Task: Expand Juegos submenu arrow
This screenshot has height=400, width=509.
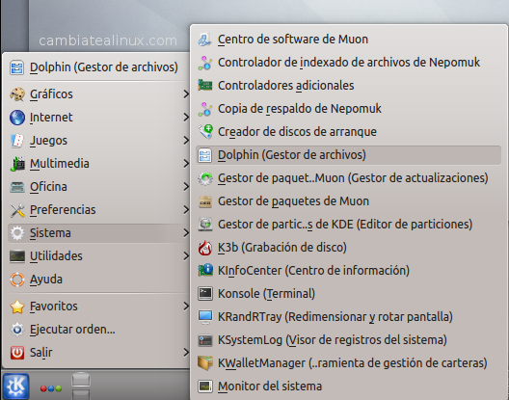Action: pyautogui.click(x=186, y=141)
